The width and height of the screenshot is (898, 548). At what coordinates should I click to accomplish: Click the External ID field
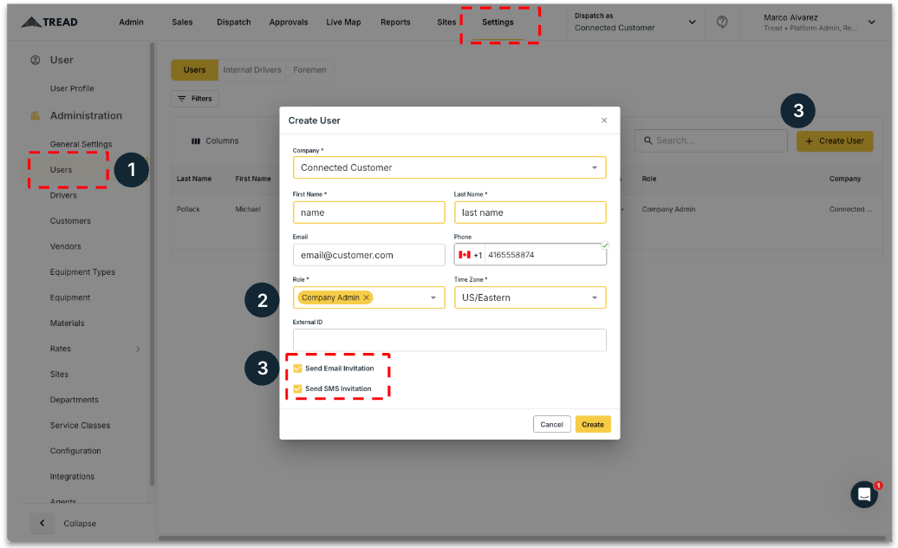449,340
